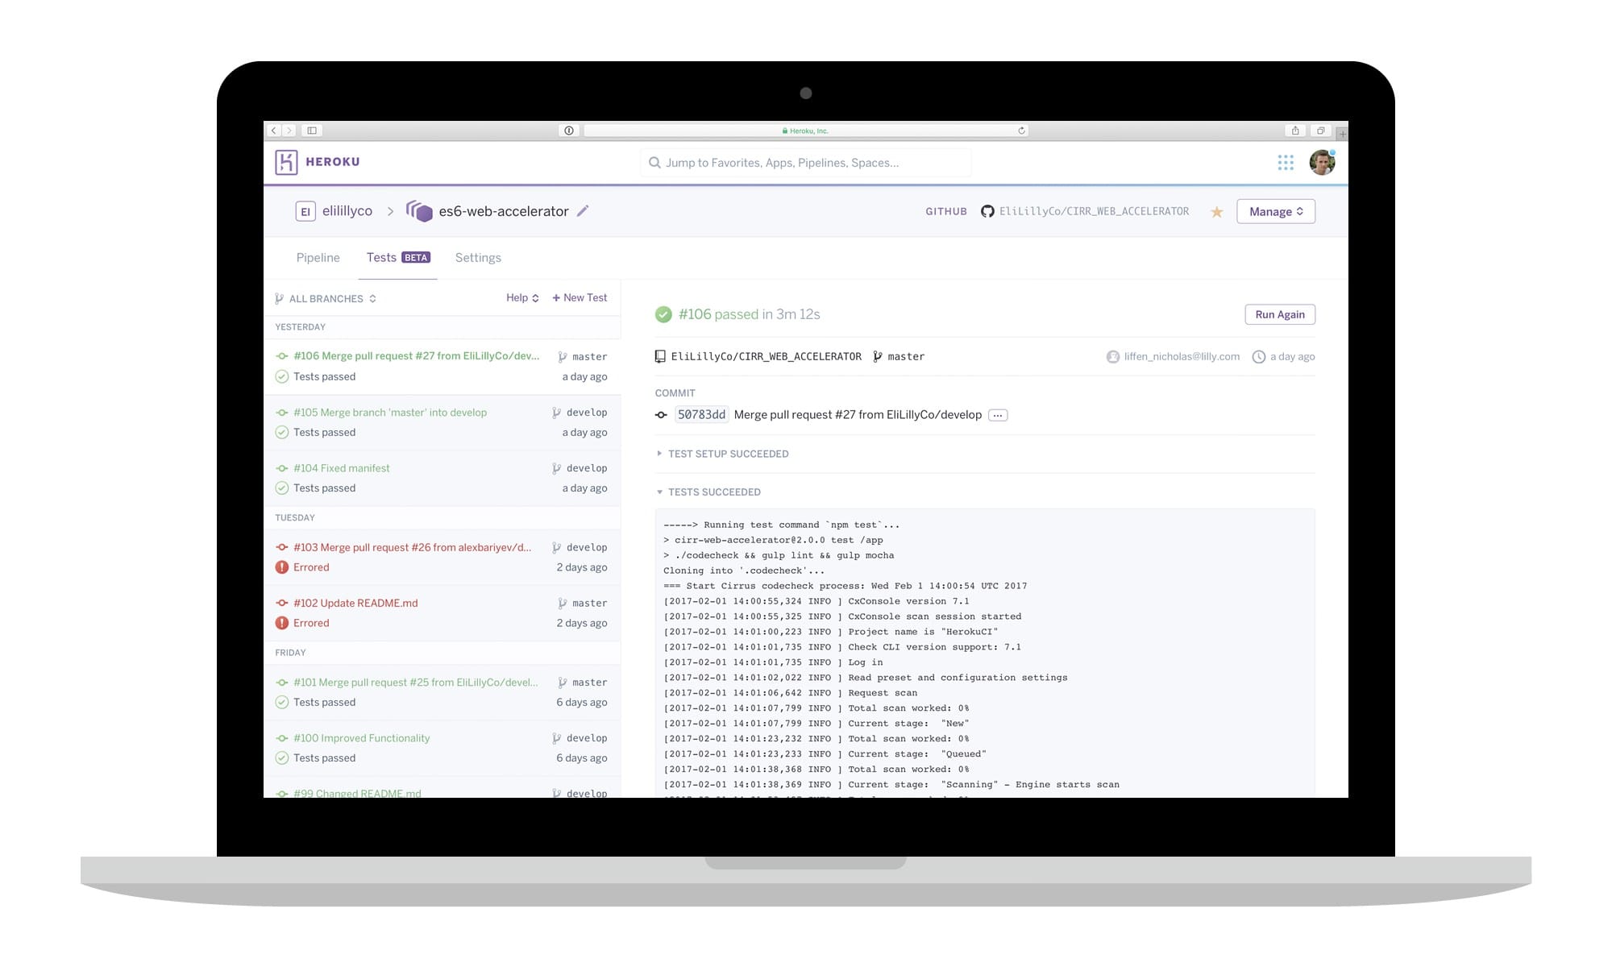Click the pencil icon to rename es6-web-accelerator
The image size is (1612, 967).
[x=583, y=211]
